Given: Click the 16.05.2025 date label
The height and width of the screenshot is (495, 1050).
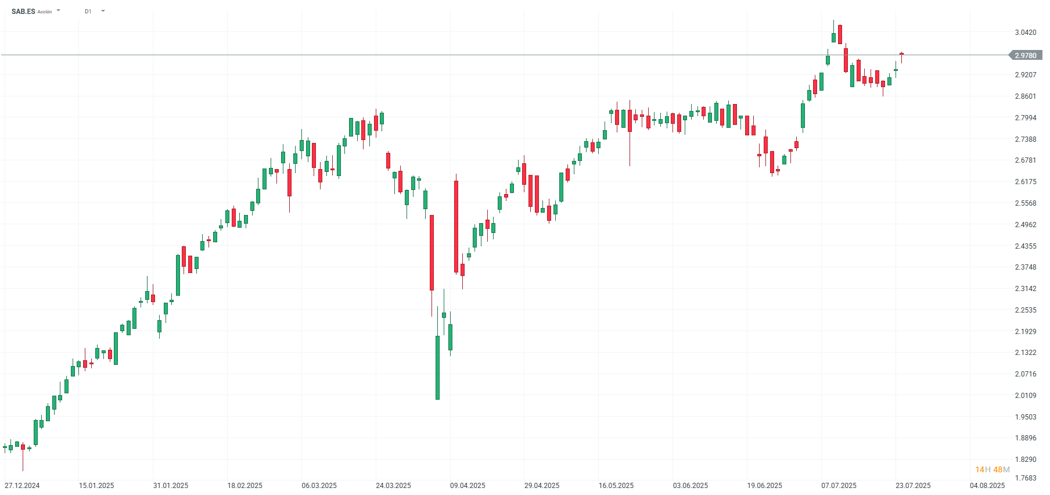Looking at the screenshot, I should coord(616,486).
